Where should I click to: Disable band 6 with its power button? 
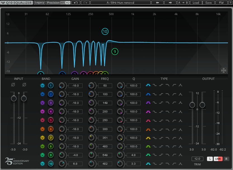coord(43,129)
